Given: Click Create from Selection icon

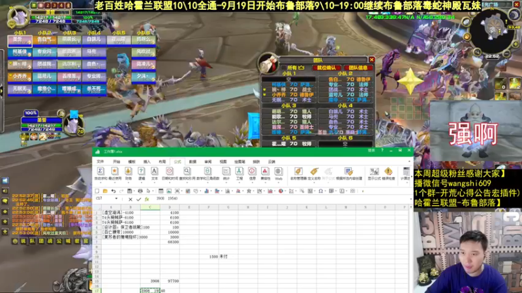Looking at the screenshot, I should coord(348,171).
